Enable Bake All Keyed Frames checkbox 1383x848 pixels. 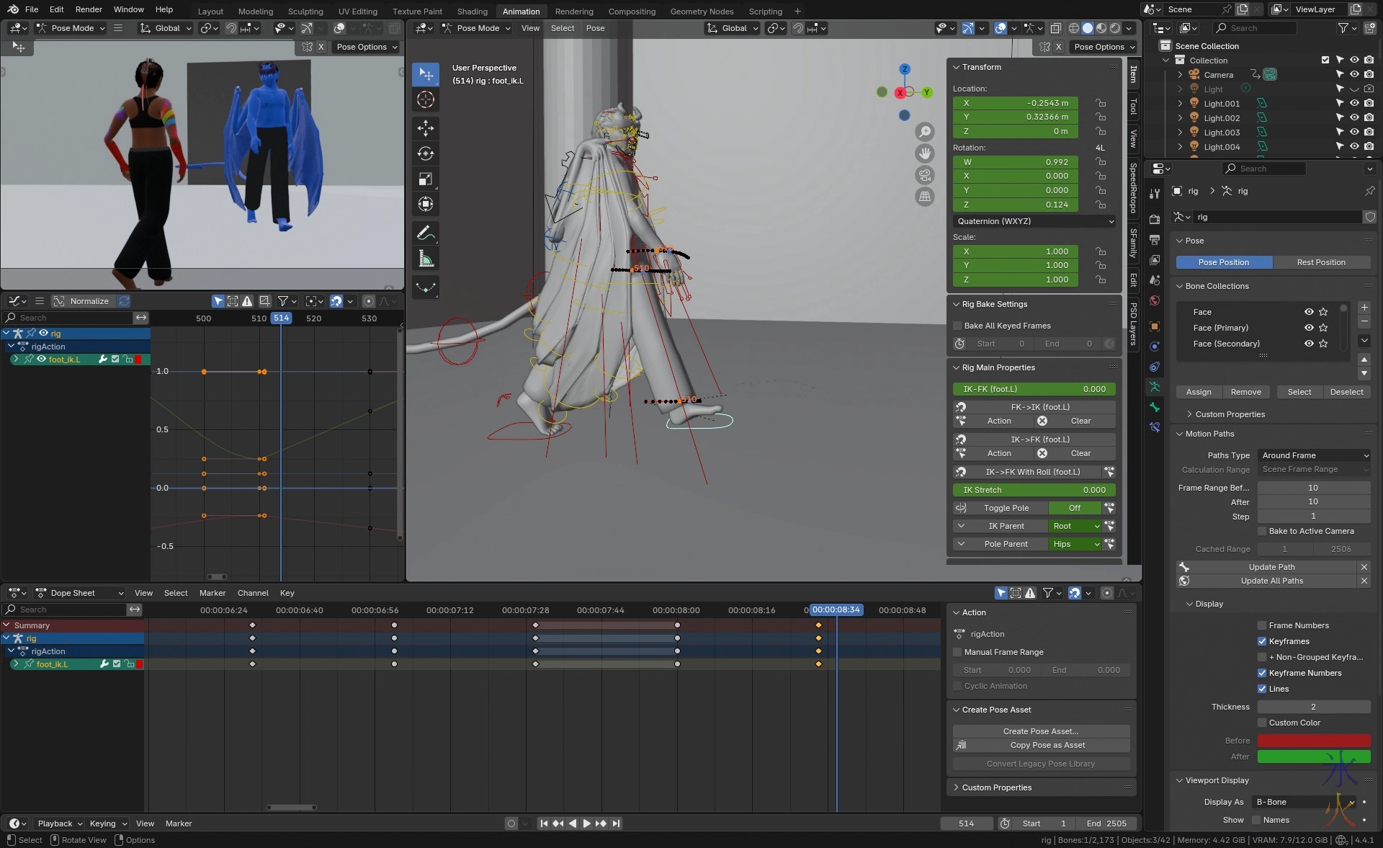(958, 326)
